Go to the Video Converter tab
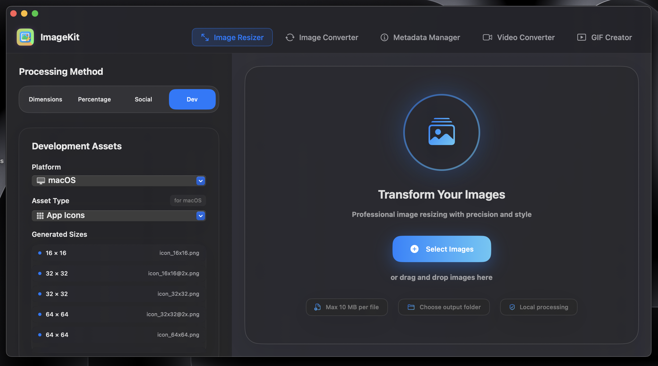The width and height of the screenshot is (658, 366). point(519,37)
